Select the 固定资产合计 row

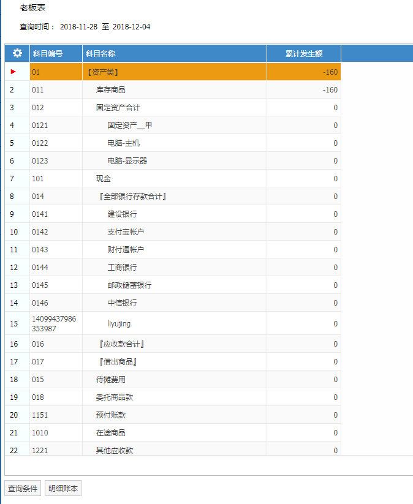coord(173,107)
